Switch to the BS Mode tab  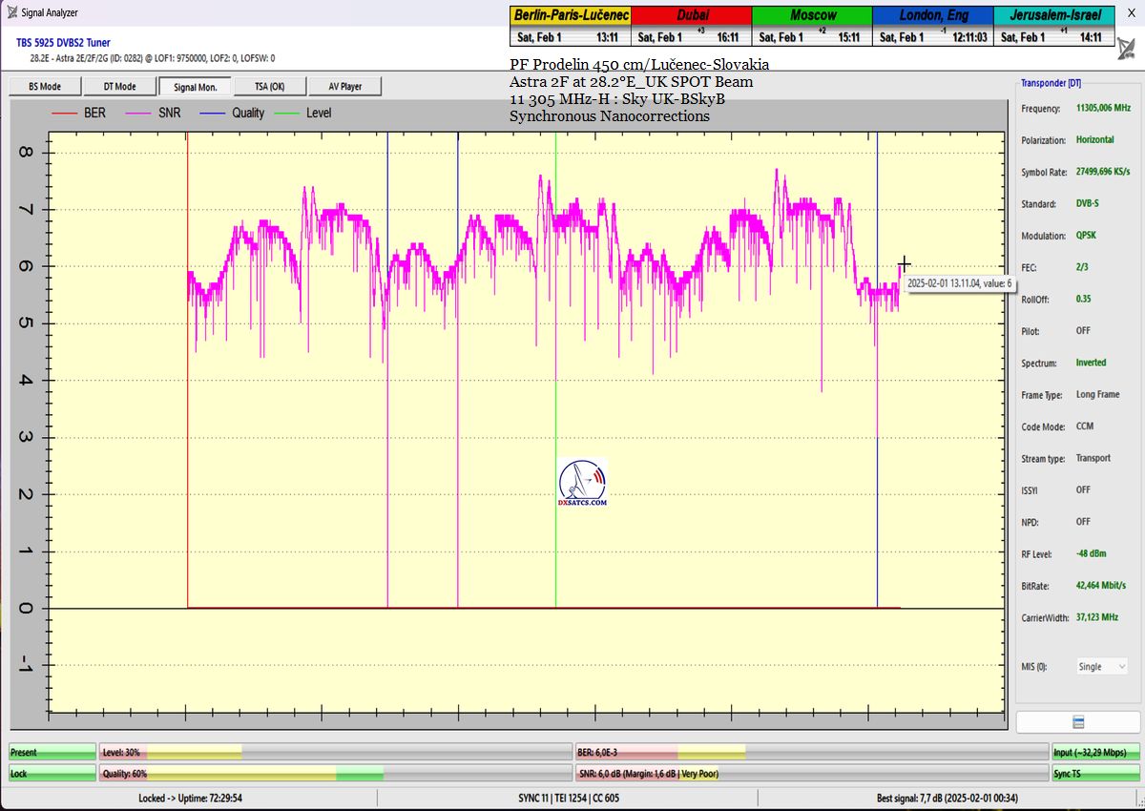[45, 87]
